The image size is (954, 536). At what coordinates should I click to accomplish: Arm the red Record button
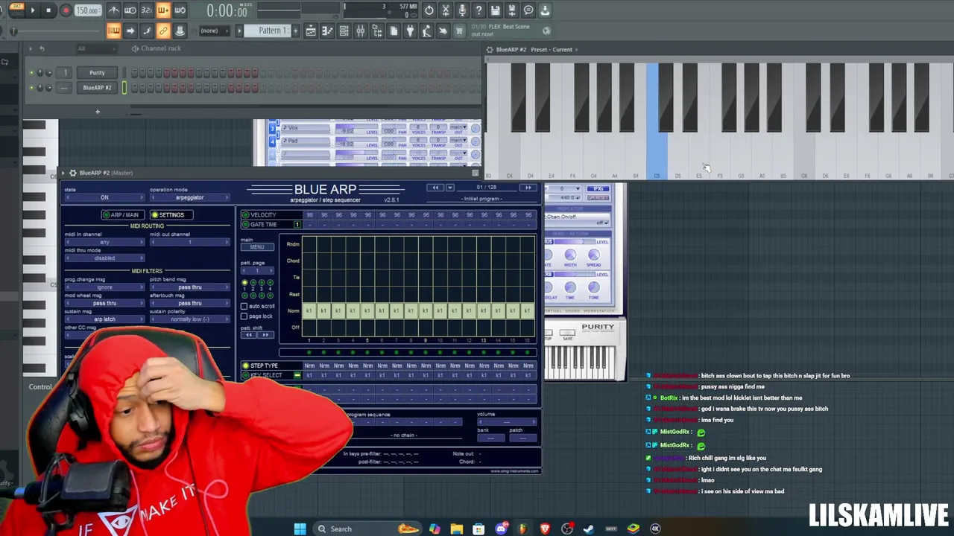pos(65,10)
